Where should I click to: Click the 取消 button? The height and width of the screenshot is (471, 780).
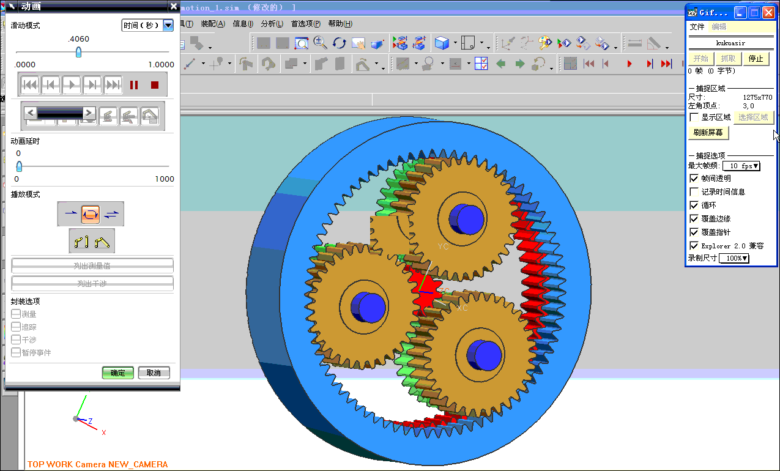point(154,373)
